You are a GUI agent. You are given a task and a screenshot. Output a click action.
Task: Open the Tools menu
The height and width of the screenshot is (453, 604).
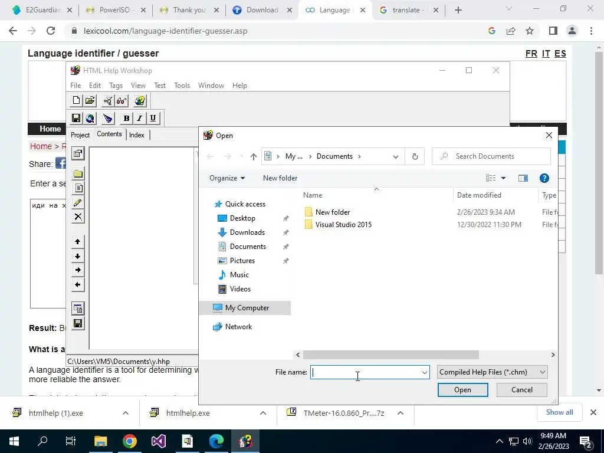point(182,86)
